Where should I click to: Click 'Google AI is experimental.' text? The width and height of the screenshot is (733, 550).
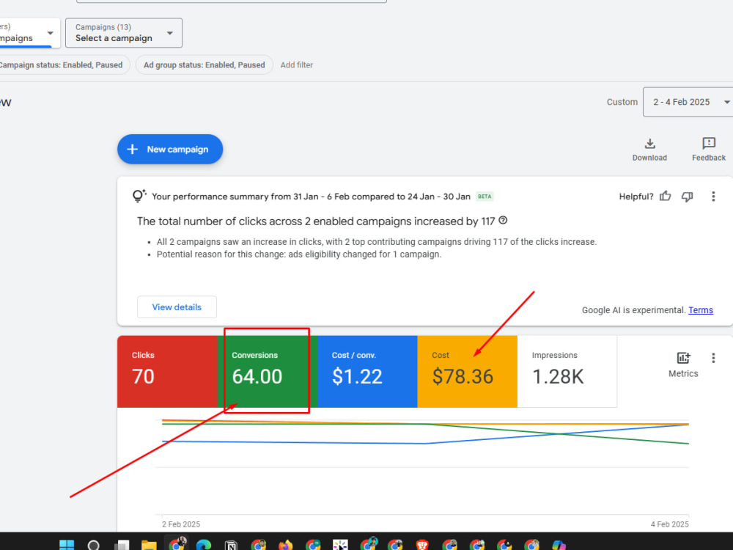click(x=634, y=310)
